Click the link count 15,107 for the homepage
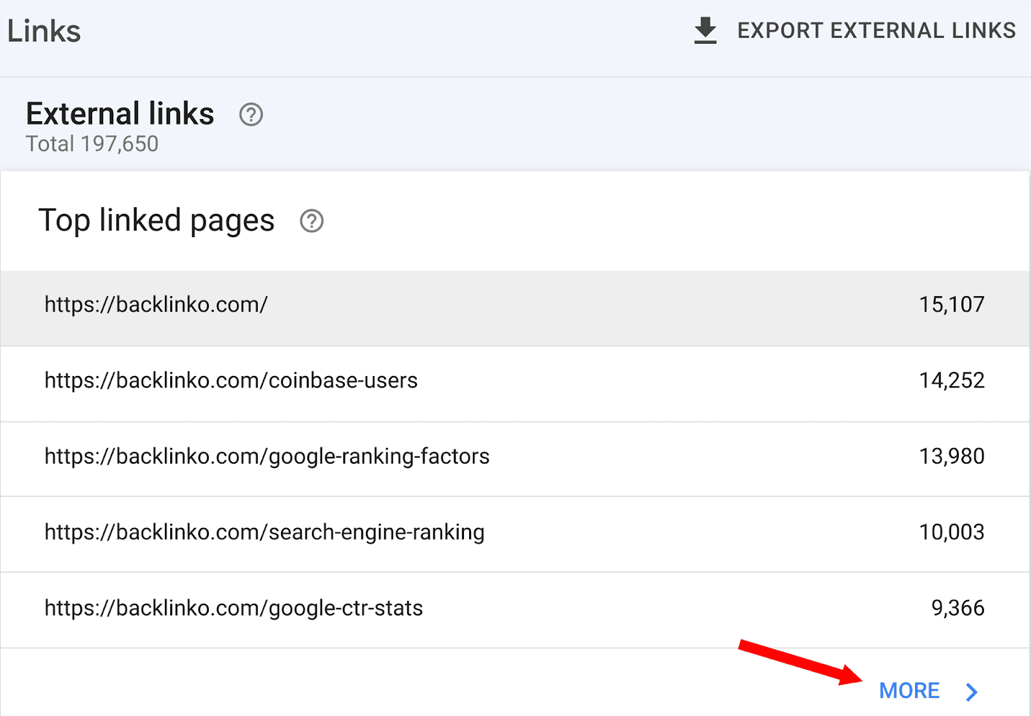This screenshot has height=716, width=1031. point(952,305)
